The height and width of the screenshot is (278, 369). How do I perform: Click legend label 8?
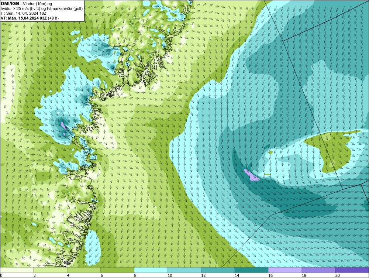coord(135,275)
